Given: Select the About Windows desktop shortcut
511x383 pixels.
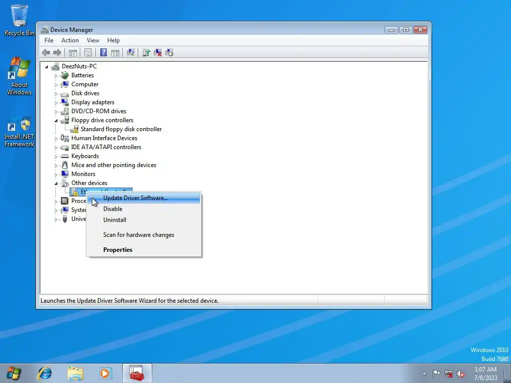Looking at the screenshot, I should coord(19,76).
